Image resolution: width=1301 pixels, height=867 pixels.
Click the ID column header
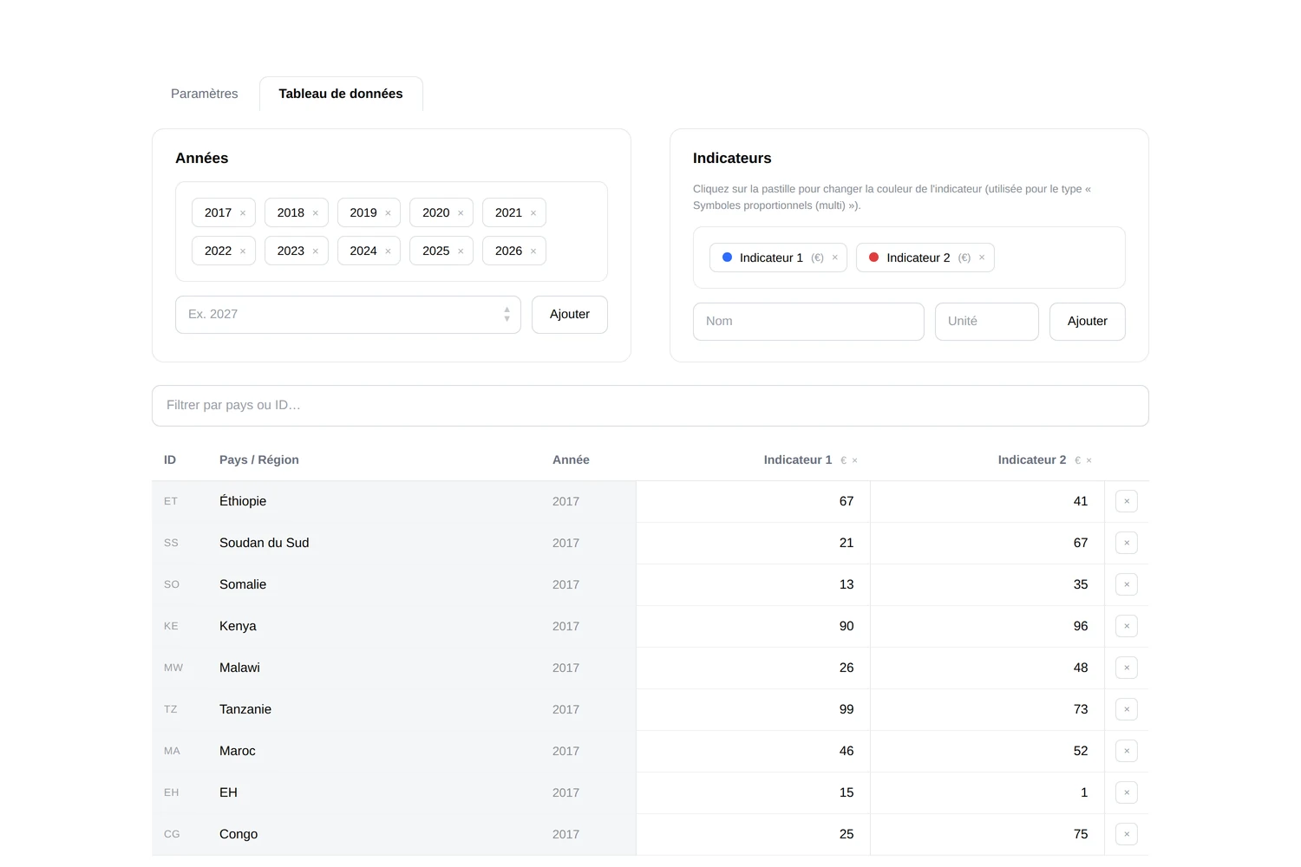pyautogui.click(x=170, y=460)
